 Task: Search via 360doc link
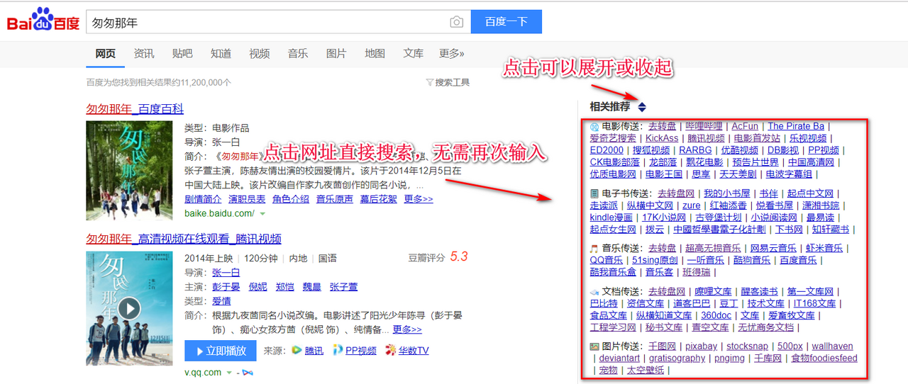pos(716,315)
